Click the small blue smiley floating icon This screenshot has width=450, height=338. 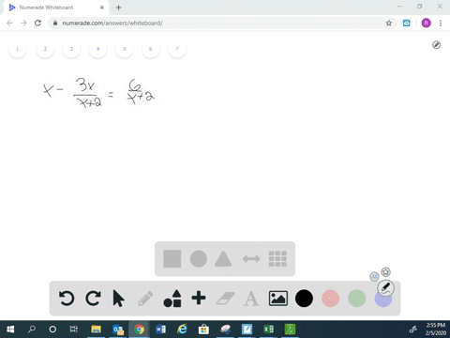[374, 276]
